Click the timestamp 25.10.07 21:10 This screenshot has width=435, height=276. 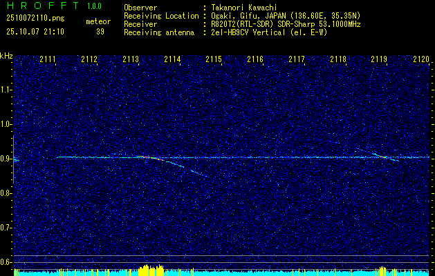35,32
